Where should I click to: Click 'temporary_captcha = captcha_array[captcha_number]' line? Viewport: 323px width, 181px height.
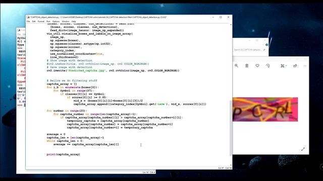(x=108, y=121)
